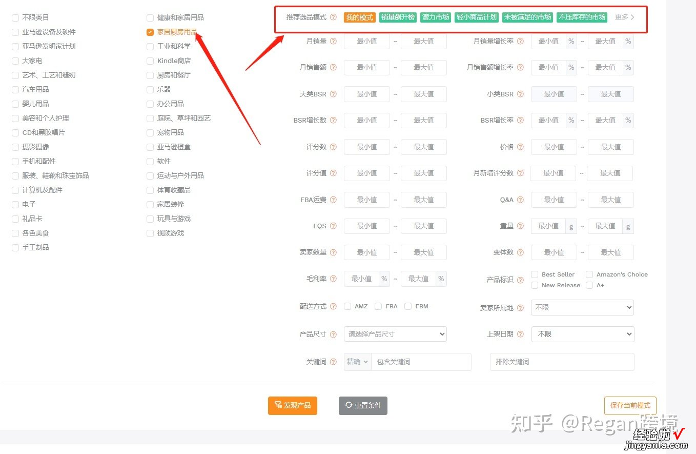Open the 请选择产品尺寸 dropdown
696x454 pixels.
(x=395, y=334)
